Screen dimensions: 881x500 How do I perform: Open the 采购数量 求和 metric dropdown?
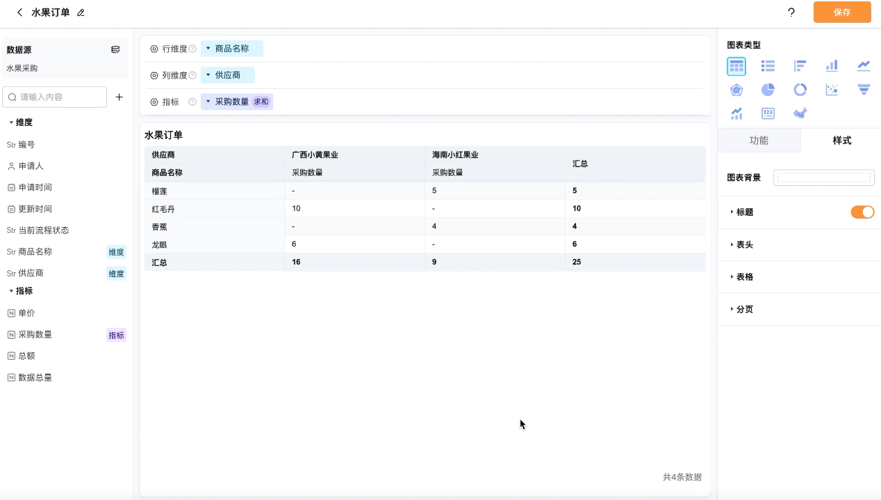click(x=237, y=101)
